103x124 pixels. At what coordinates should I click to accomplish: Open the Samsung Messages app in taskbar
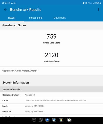47,120
